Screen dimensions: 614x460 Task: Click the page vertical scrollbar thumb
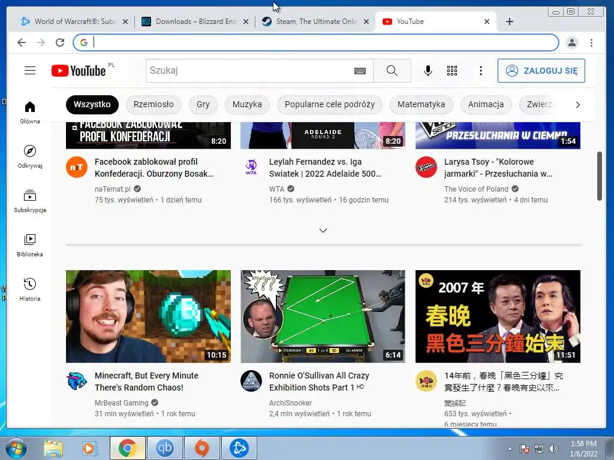click(600, 176)
